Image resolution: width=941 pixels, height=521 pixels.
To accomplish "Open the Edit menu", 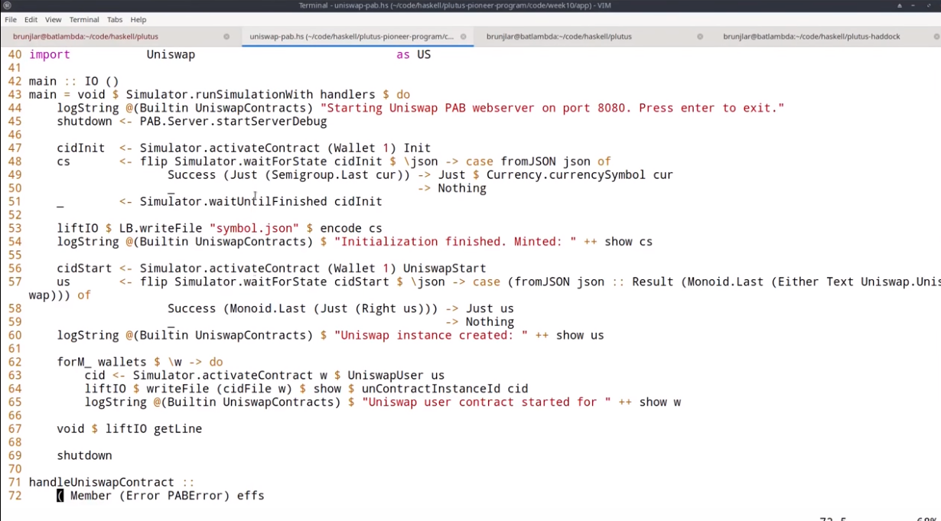I will pos(31,20).
